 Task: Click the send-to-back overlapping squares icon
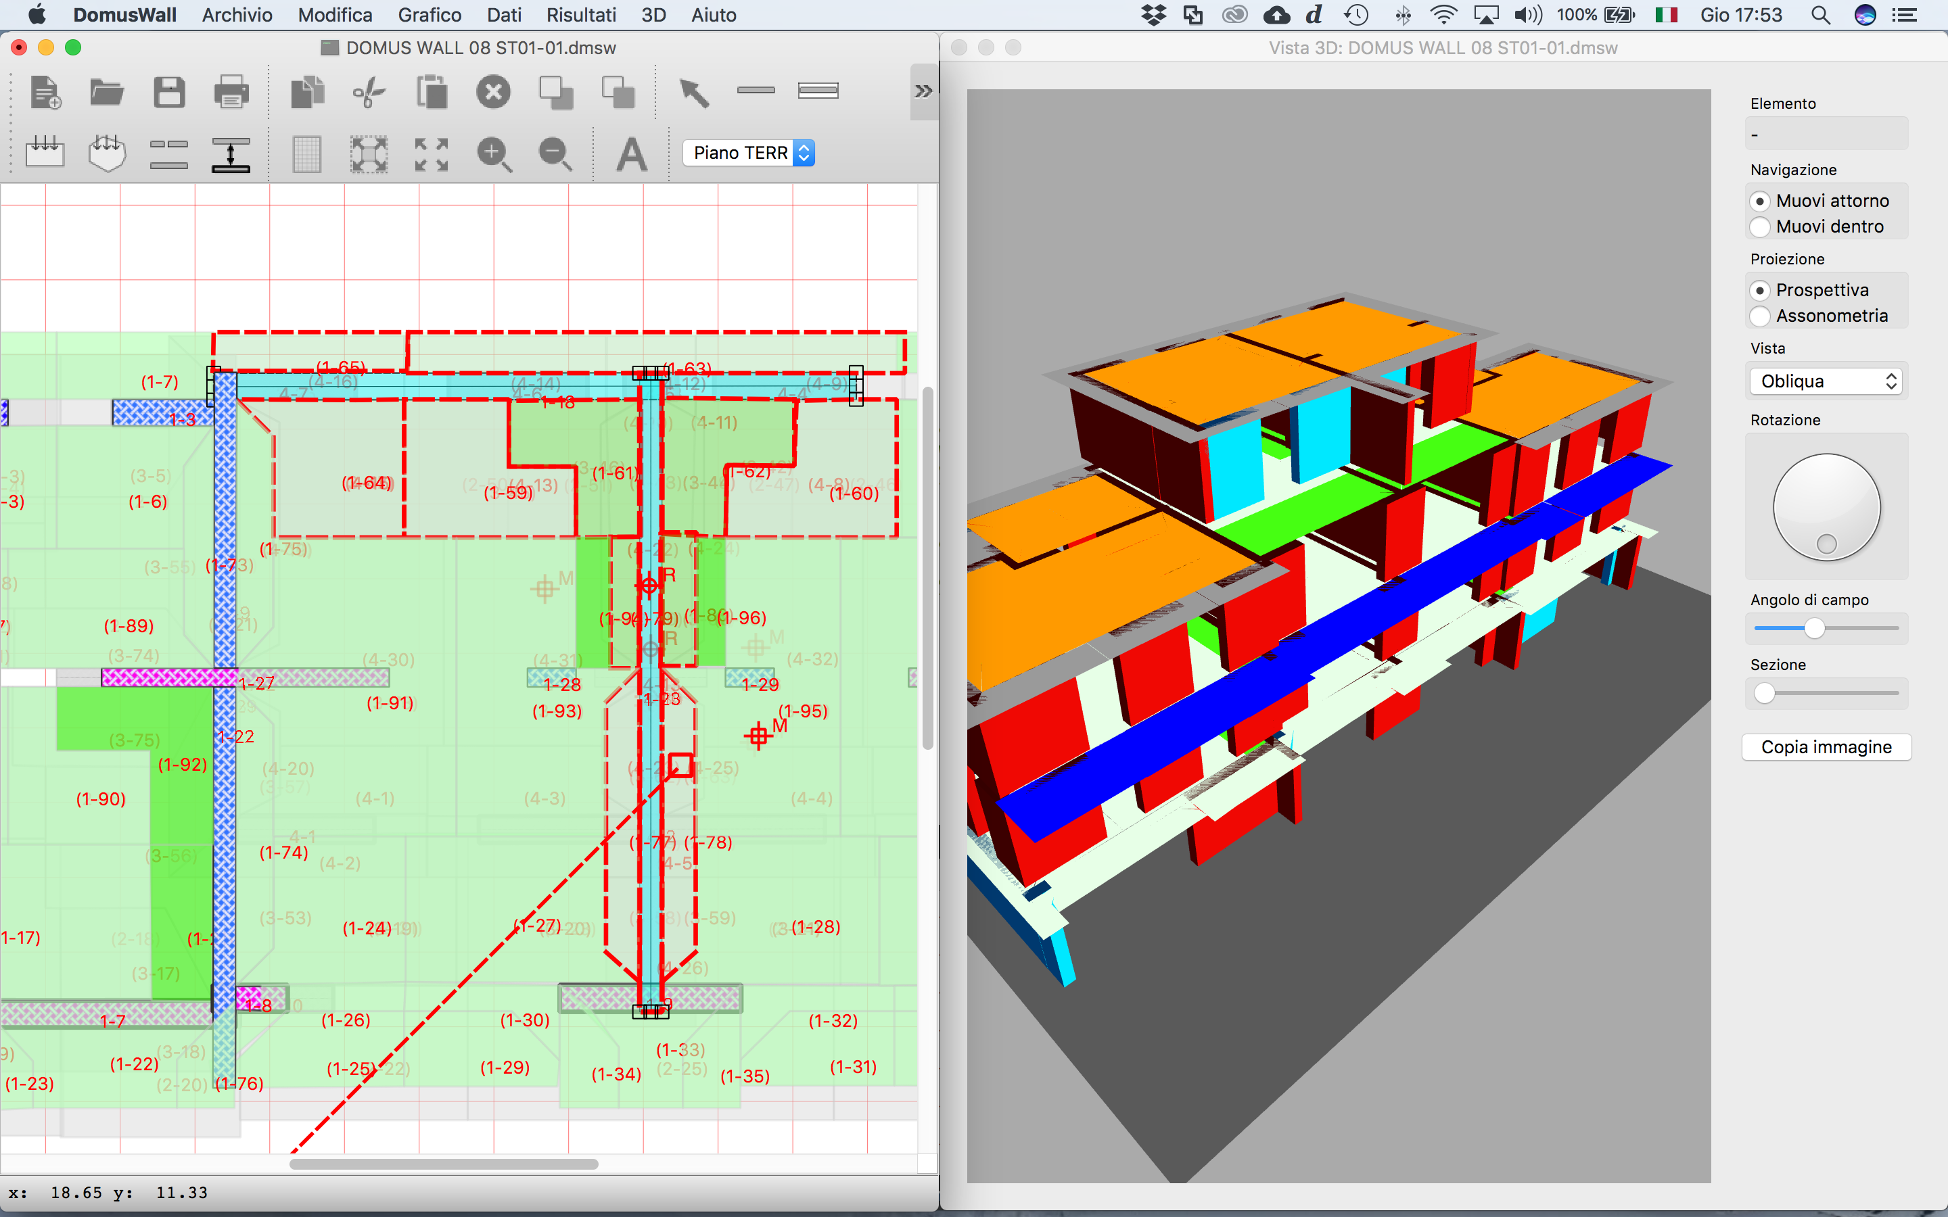[x=618, y=92]
